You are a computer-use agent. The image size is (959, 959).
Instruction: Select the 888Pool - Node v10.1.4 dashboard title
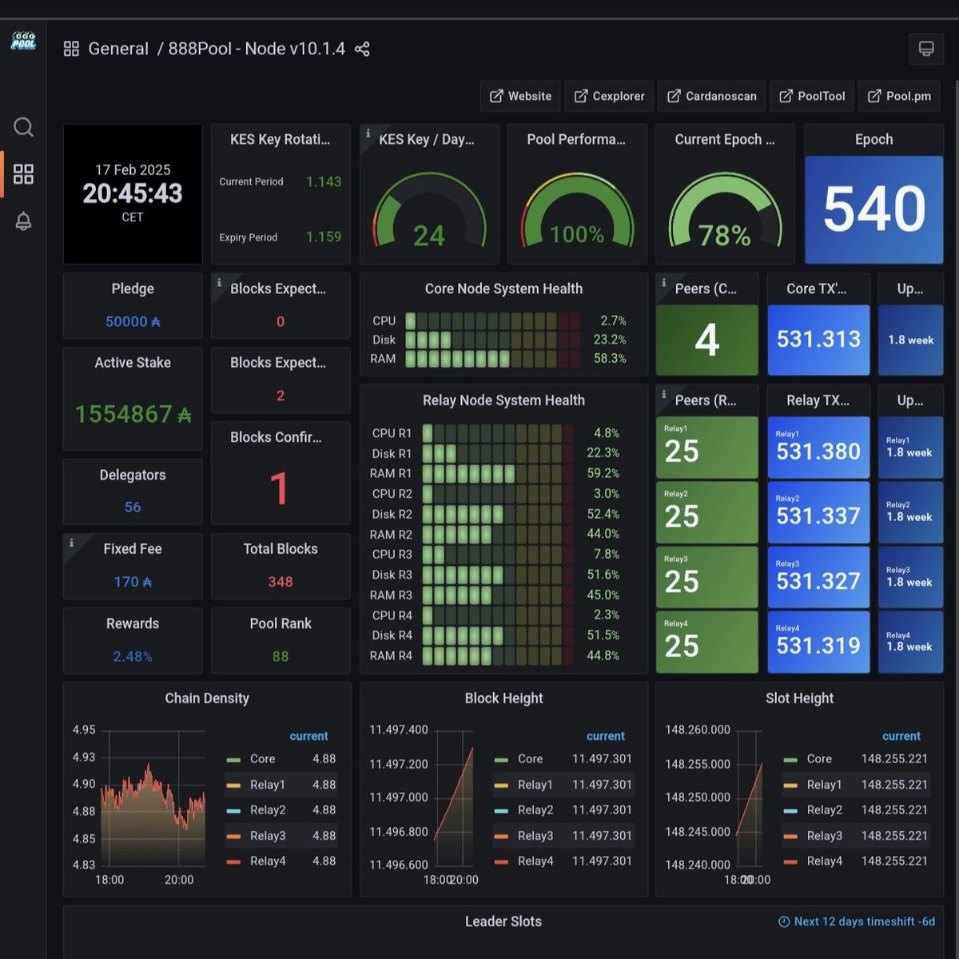[257, 49]
